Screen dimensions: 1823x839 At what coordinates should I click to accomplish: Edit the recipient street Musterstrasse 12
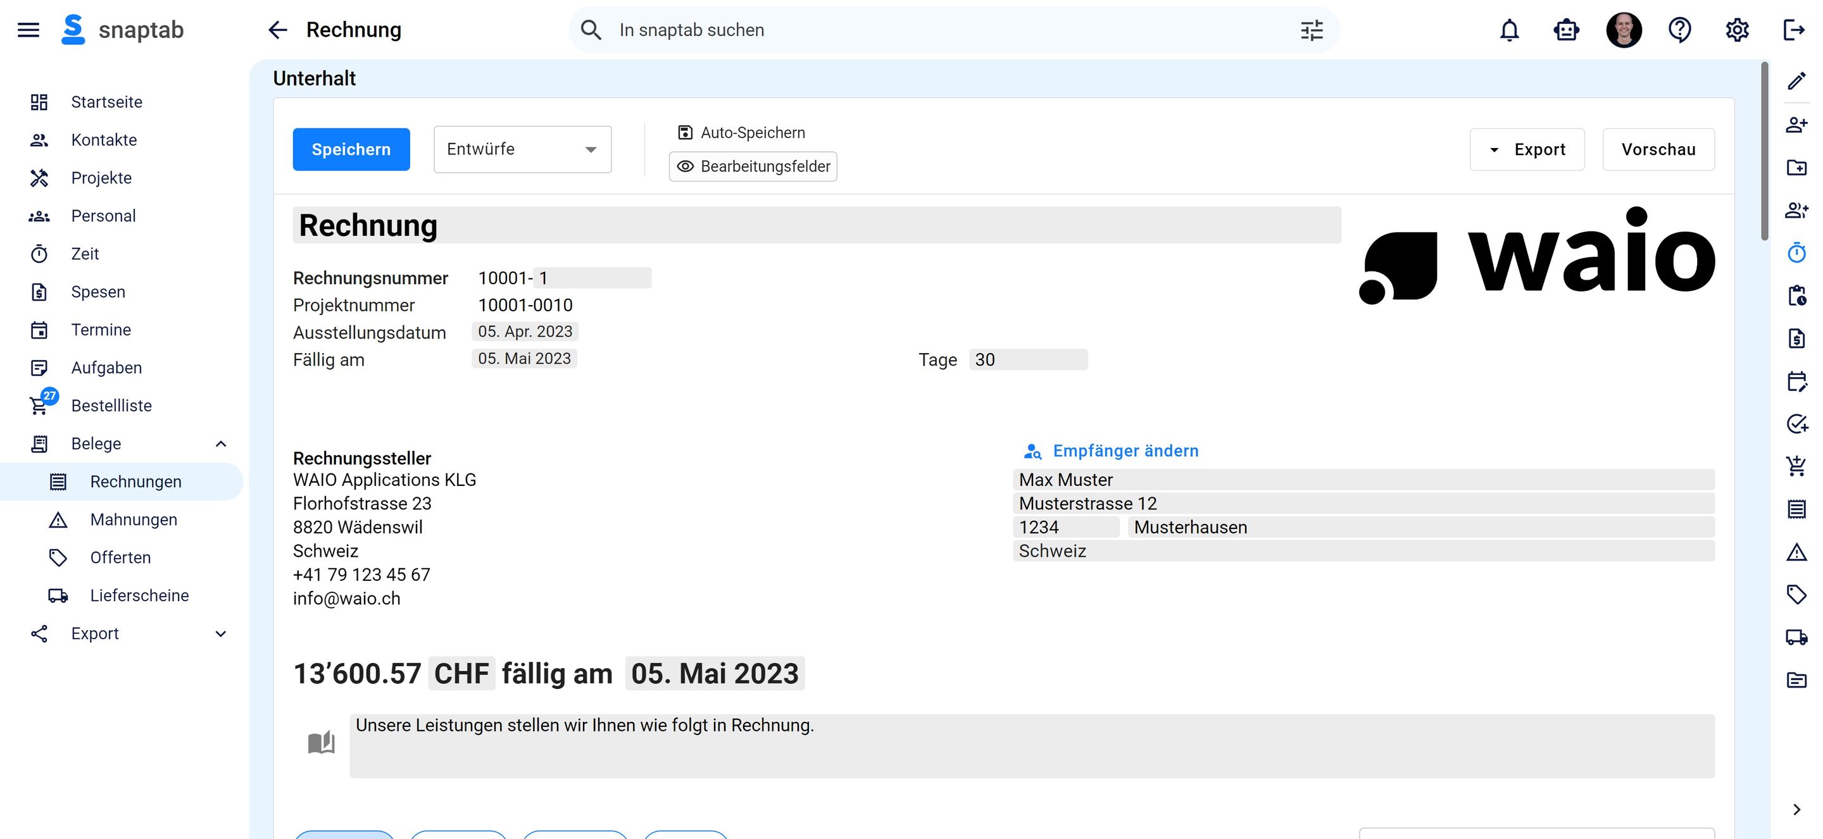click(1363, 504)
